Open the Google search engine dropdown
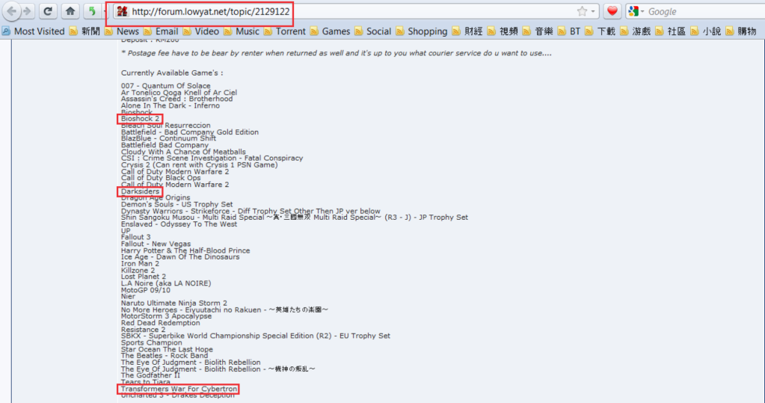 click(636, 11)
